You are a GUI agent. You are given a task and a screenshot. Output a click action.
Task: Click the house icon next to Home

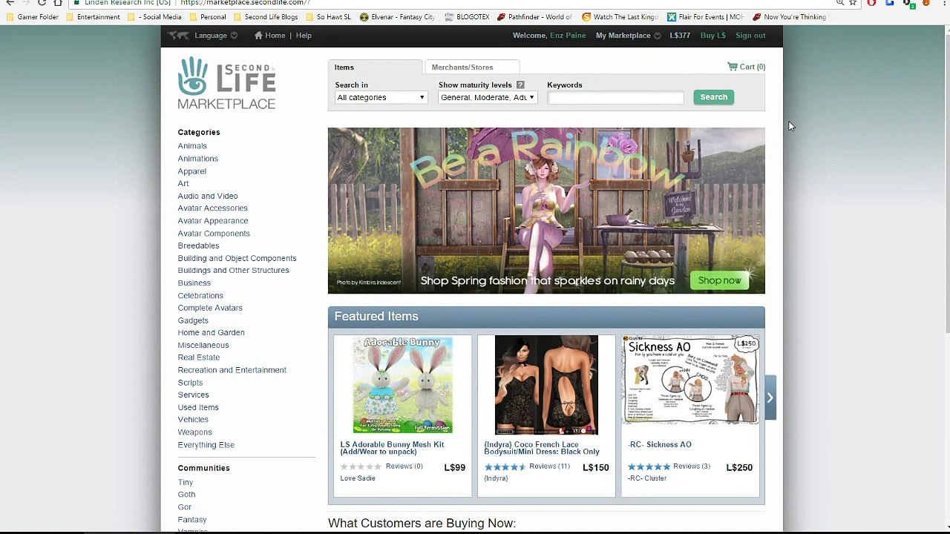pos(258,35)
